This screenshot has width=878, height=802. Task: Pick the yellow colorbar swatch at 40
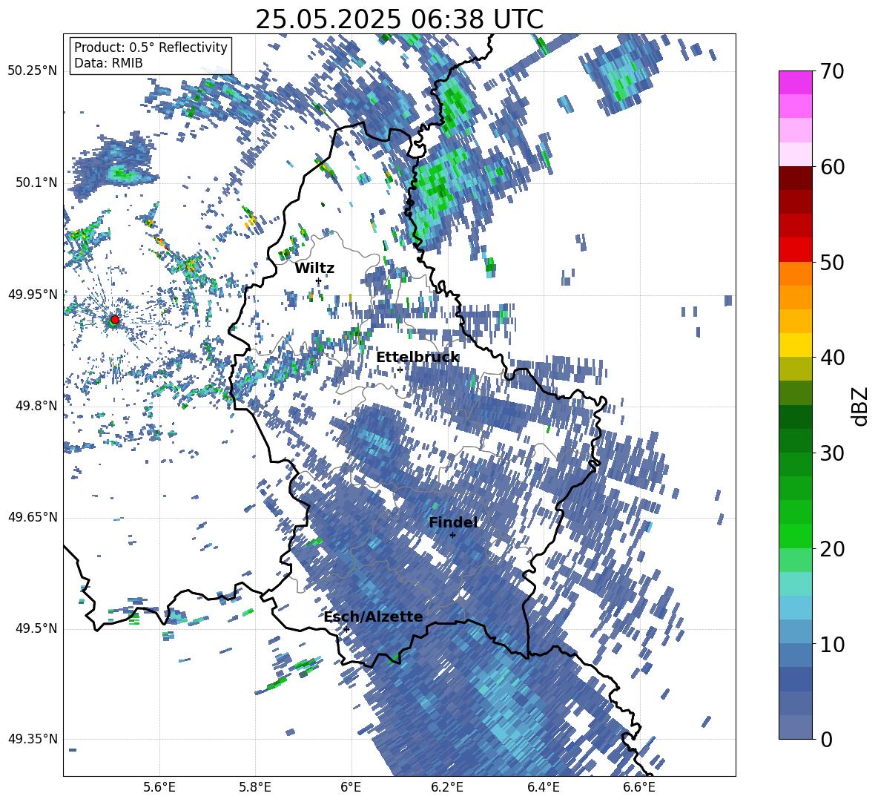click(x=795, y=345)
